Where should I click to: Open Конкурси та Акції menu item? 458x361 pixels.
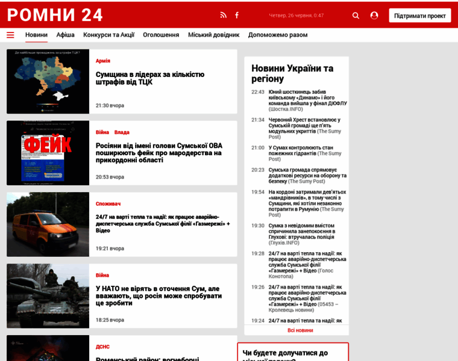point(108,35)
